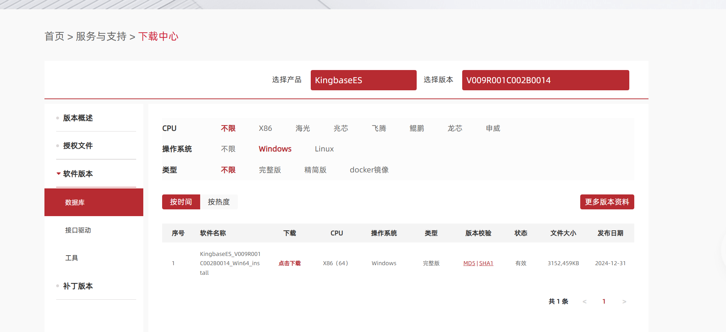
Task: Filter CPU by 兆芯
Action: (341, 128)
